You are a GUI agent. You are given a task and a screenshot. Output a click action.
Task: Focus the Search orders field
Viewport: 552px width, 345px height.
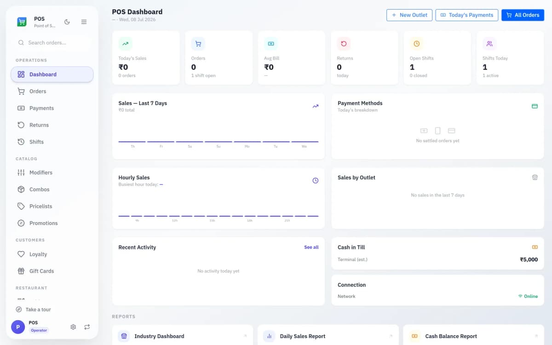[x=52, y=42]
